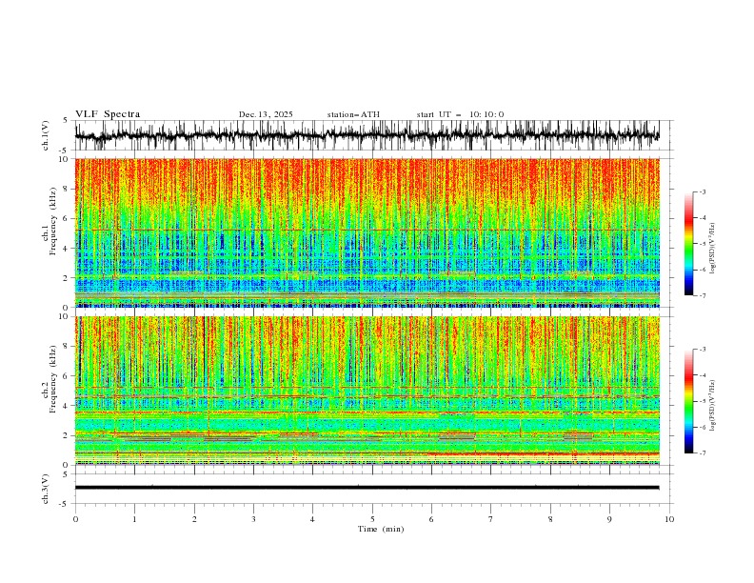
Task: Click time axis tick label "2"
Action: (x=194, y=519)
